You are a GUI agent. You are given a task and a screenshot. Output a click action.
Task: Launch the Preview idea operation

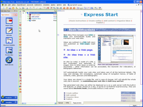[x=9, y=50]
